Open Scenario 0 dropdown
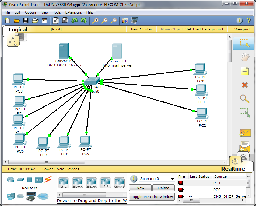 157,179
